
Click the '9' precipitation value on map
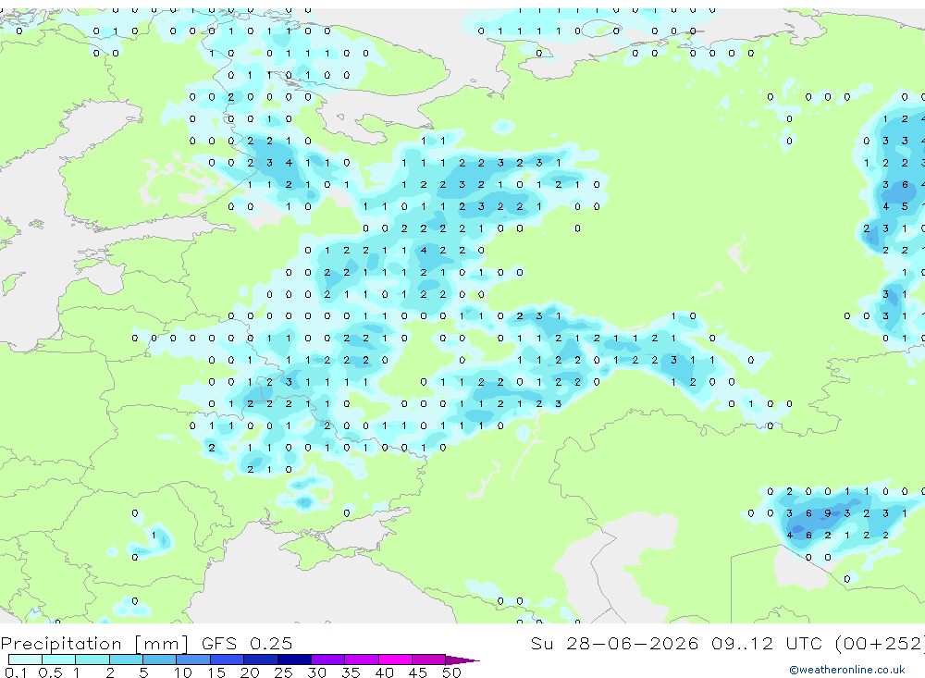point(828,513)
